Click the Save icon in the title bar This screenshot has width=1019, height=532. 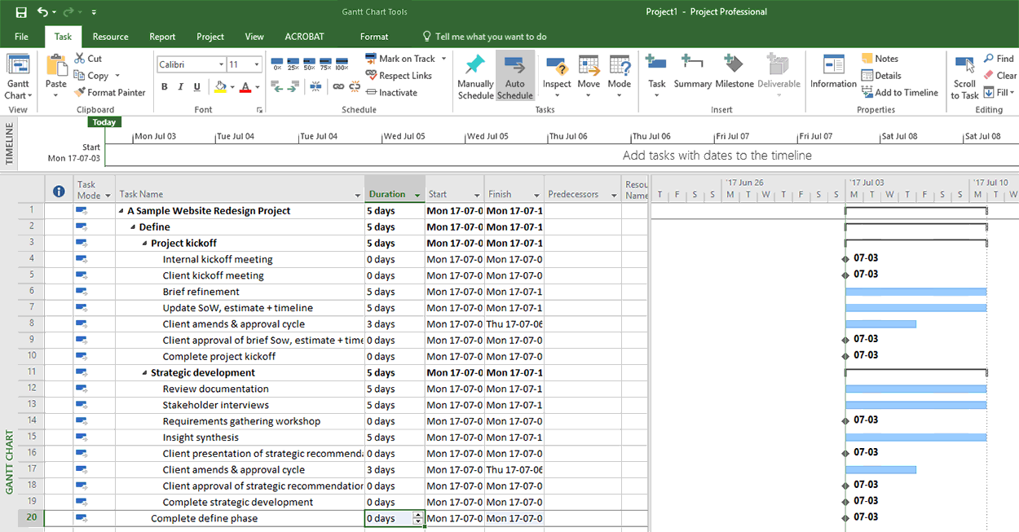coord(21,12)
